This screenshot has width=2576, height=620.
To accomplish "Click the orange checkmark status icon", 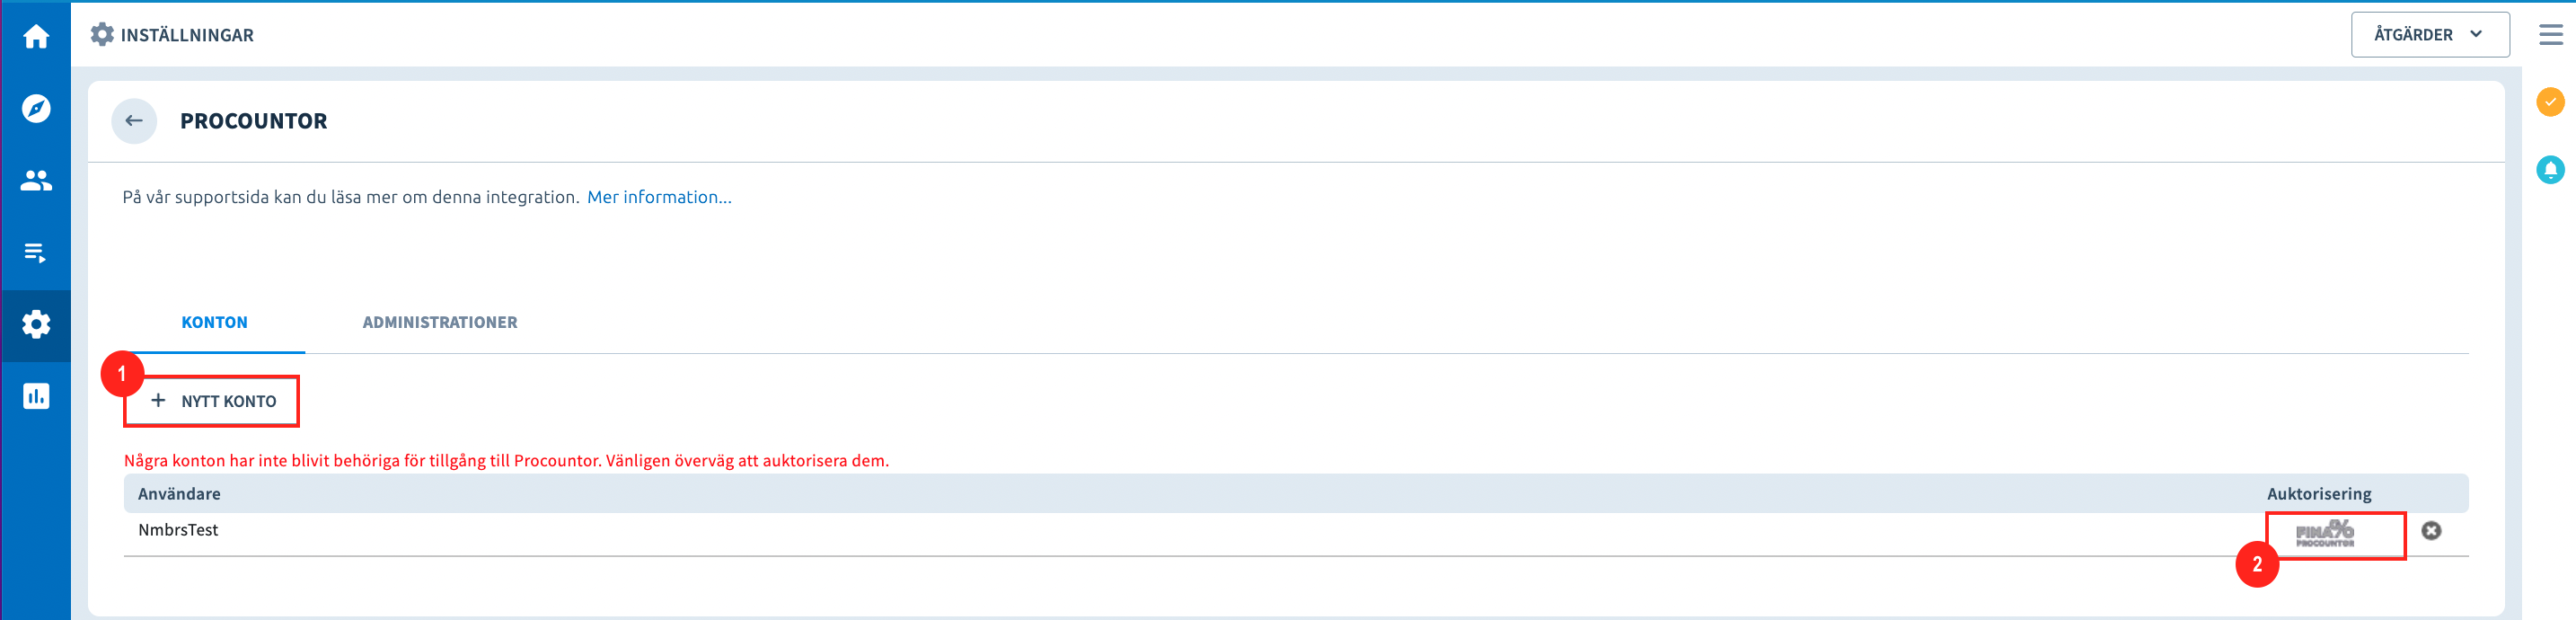I will pos(2550,102).
